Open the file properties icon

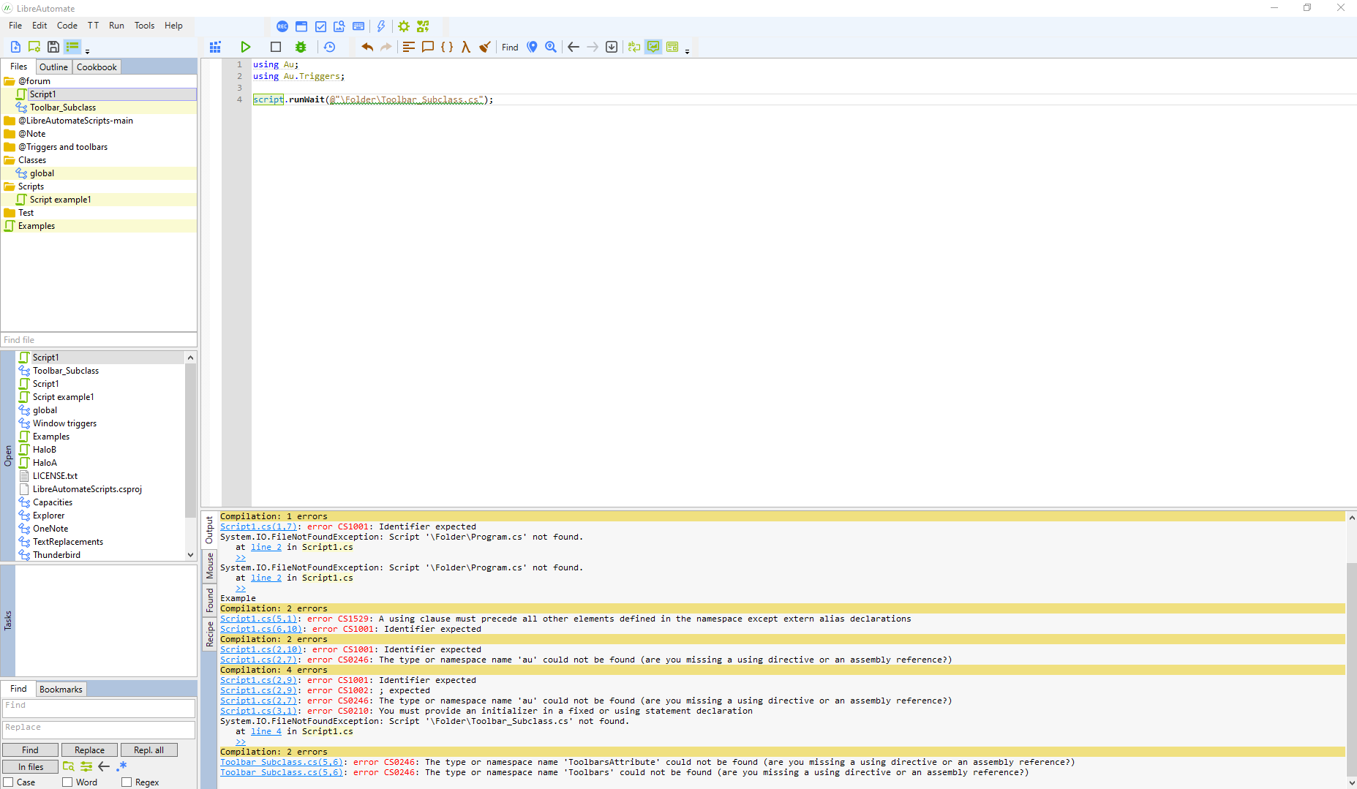tap(34, 47)
